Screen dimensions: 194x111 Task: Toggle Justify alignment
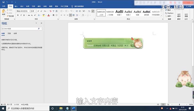(x=70, y=15)
